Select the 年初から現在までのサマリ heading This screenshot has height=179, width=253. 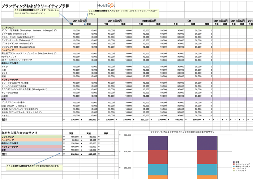point(19,133)
